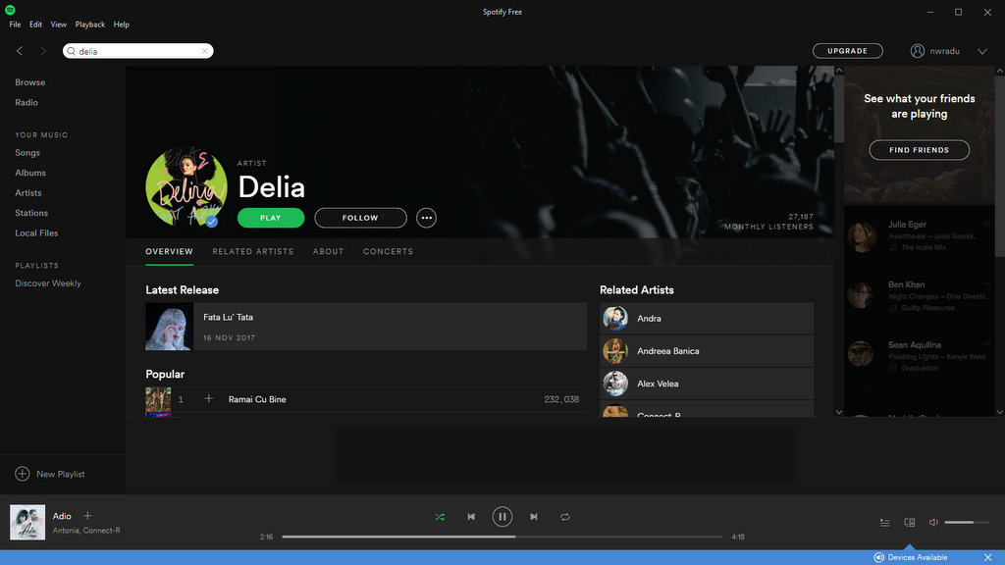Click Alex Velea's avatar picture
This screenshot has height=565, width=1005.
[615, 384]
